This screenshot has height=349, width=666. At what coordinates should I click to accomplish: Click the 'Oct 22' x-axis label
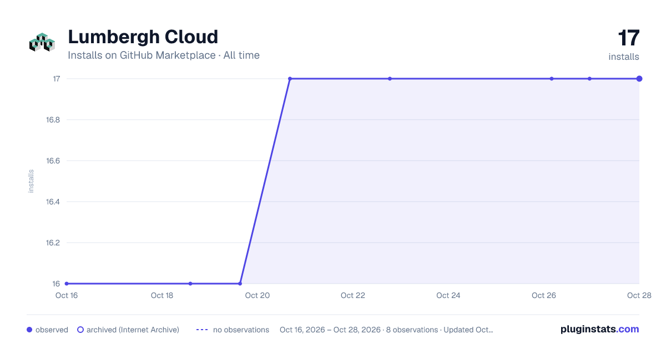353,295
